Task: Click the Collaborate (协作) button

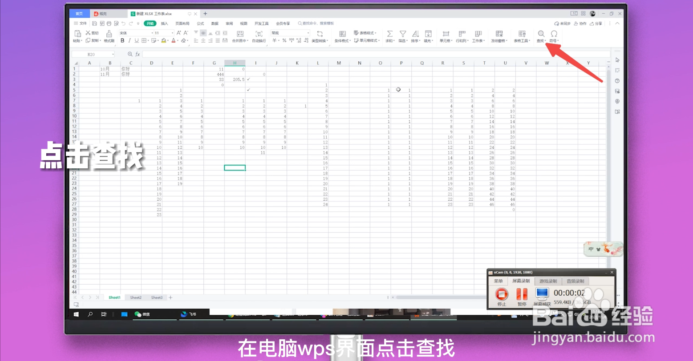Action: [580, 24]
